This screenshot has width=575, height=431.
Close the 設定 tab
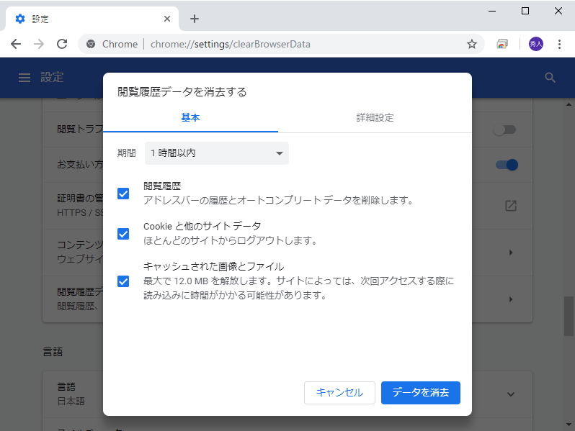pos(167,19)
